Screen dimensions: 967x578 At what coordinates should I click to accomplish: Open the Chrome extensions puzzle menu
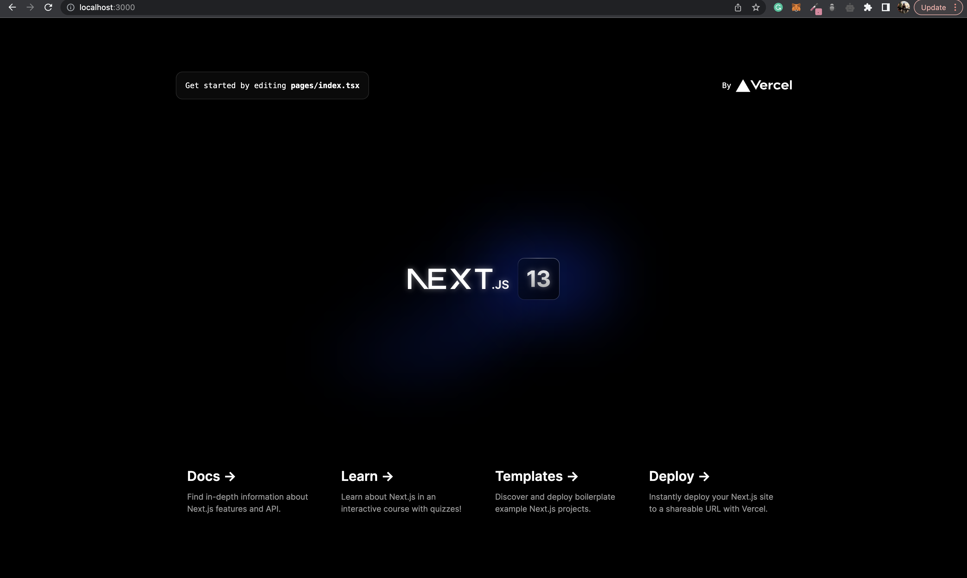tap(868, 7)
